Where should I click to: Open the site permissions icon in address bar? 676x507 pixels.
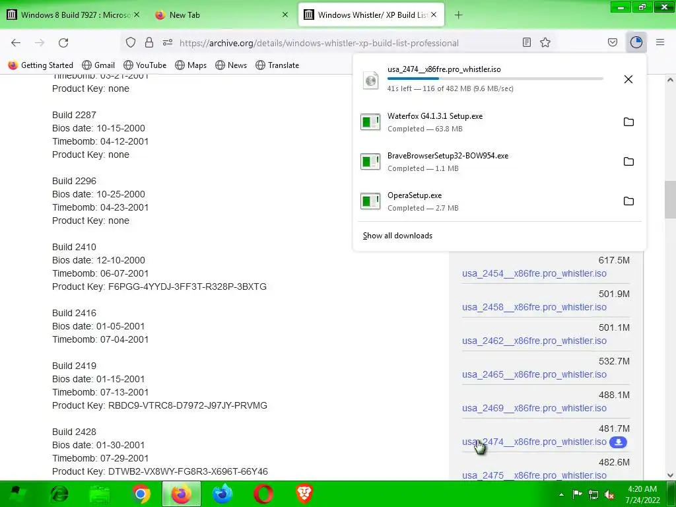click(168, 43)
